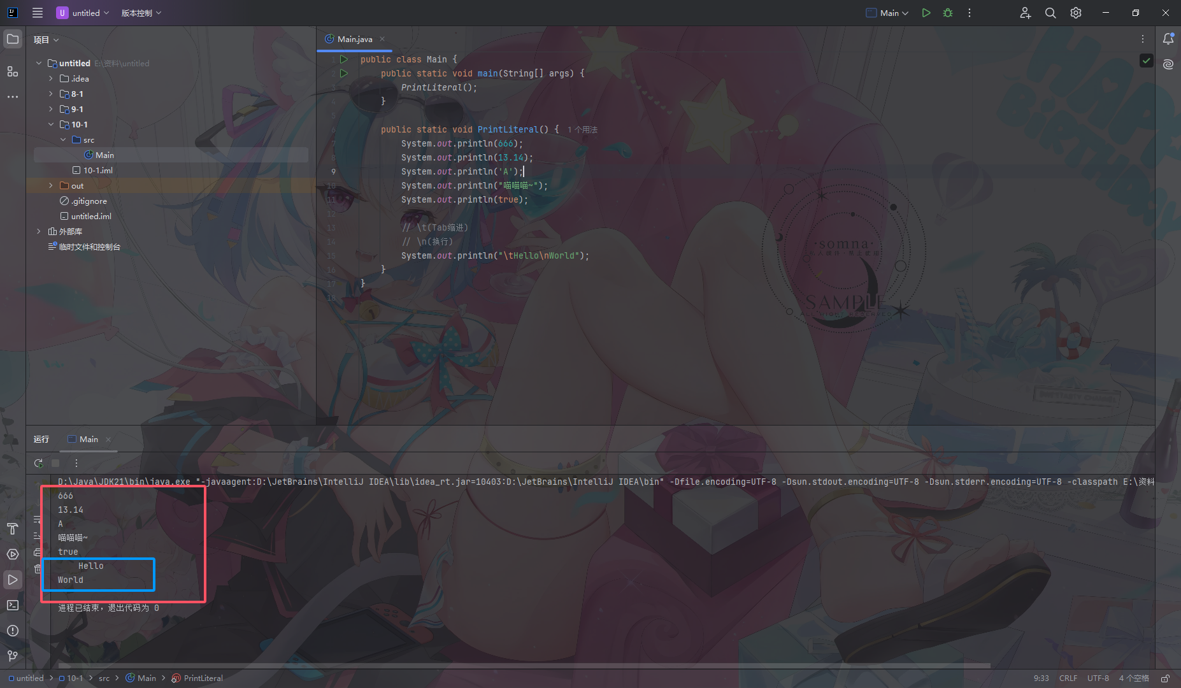This screenshot has height=688, width=1181.
Task: Open the main hamburger menu
Action: point(38,13)
